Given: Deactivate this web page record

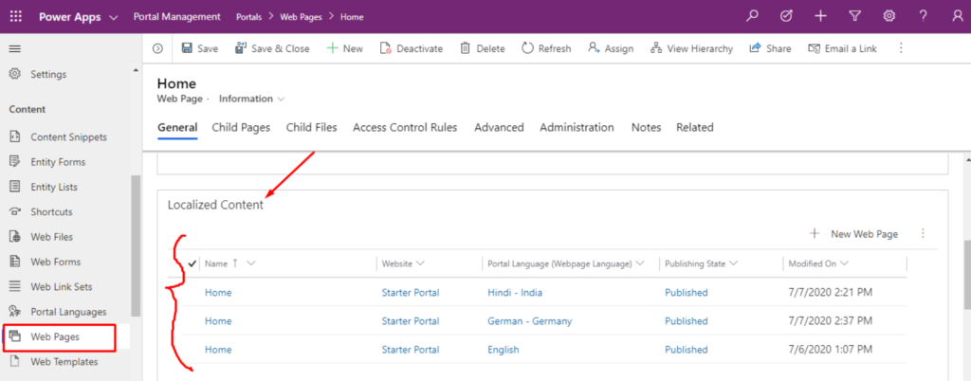Looking at the screenshot, I should [x=412, y=48].
